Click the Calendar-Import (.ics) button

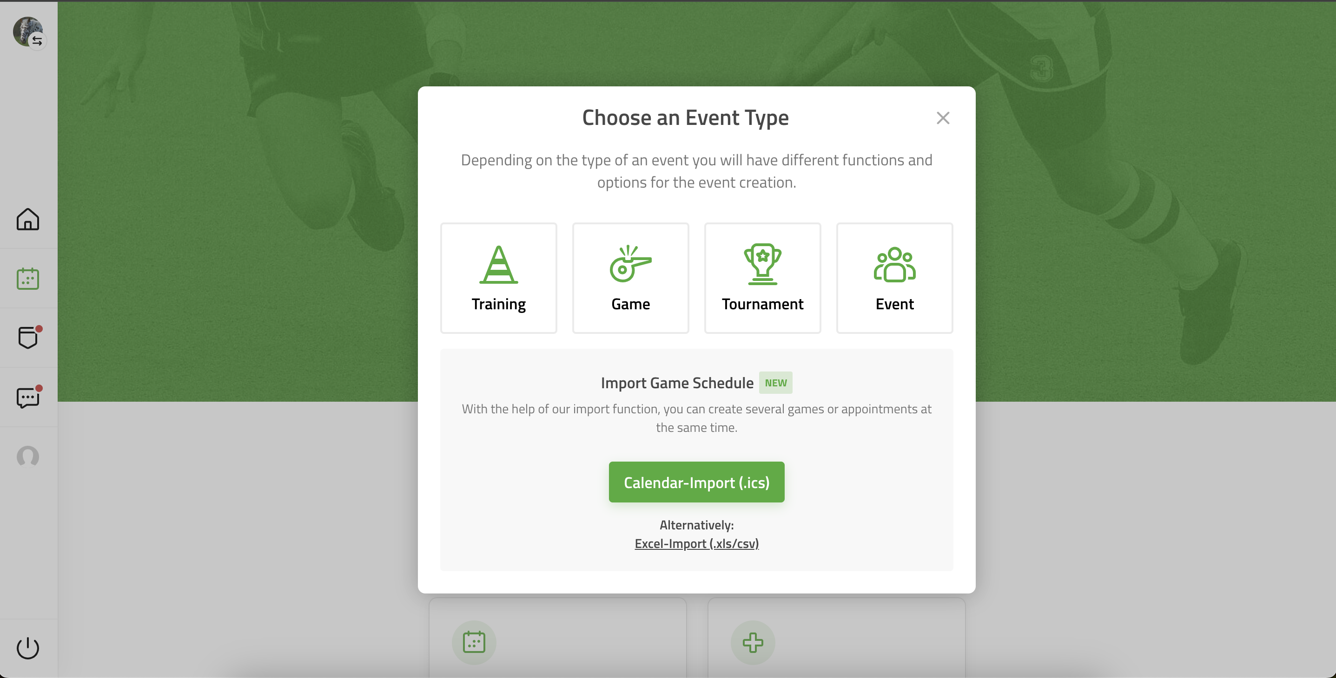point(696,482)
